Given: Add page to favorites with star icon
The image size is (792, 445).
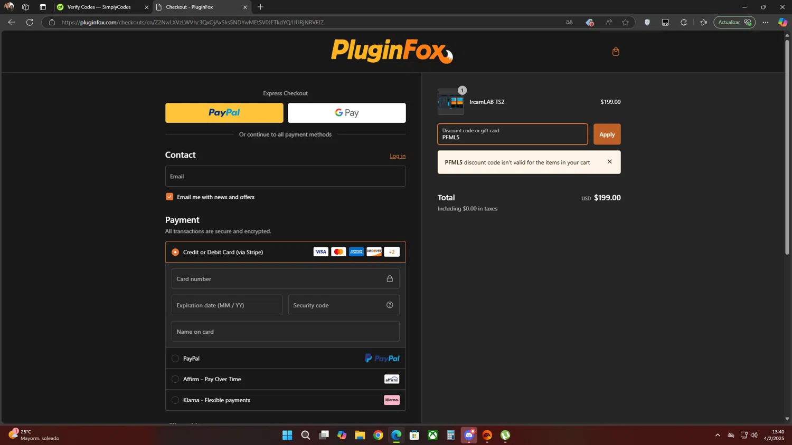Looking at the screenshot, I should (626, 22).
